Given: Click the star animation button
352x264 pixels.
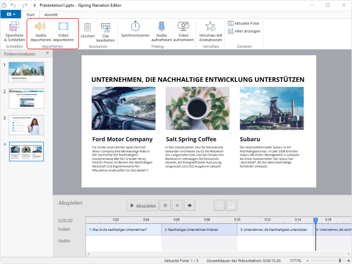Looking at the screenshot, I should coord(219,205).
